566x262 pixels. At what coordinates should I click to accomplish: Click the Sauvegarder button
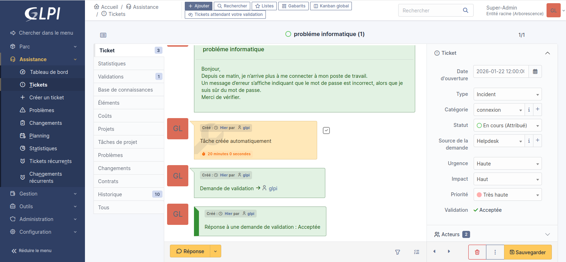click(527, 252)
